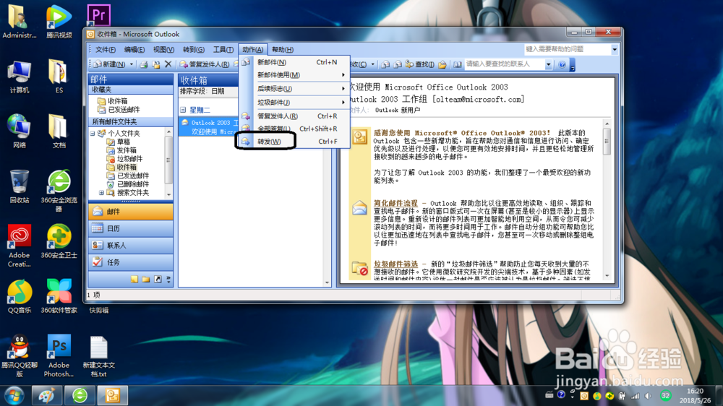Open the 文件(F) menu
723x406 pixels.
point(106,49)
